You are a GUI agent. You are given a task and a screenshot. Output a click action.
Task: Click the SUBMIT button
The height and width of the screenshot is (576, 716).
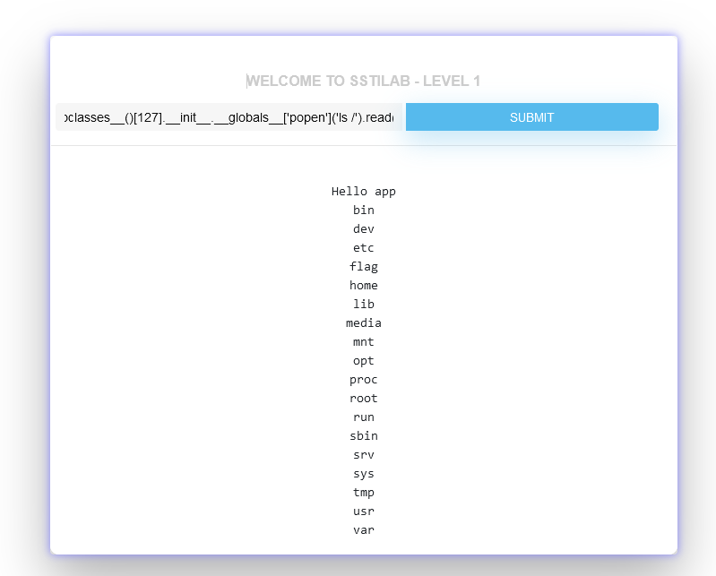532,117
